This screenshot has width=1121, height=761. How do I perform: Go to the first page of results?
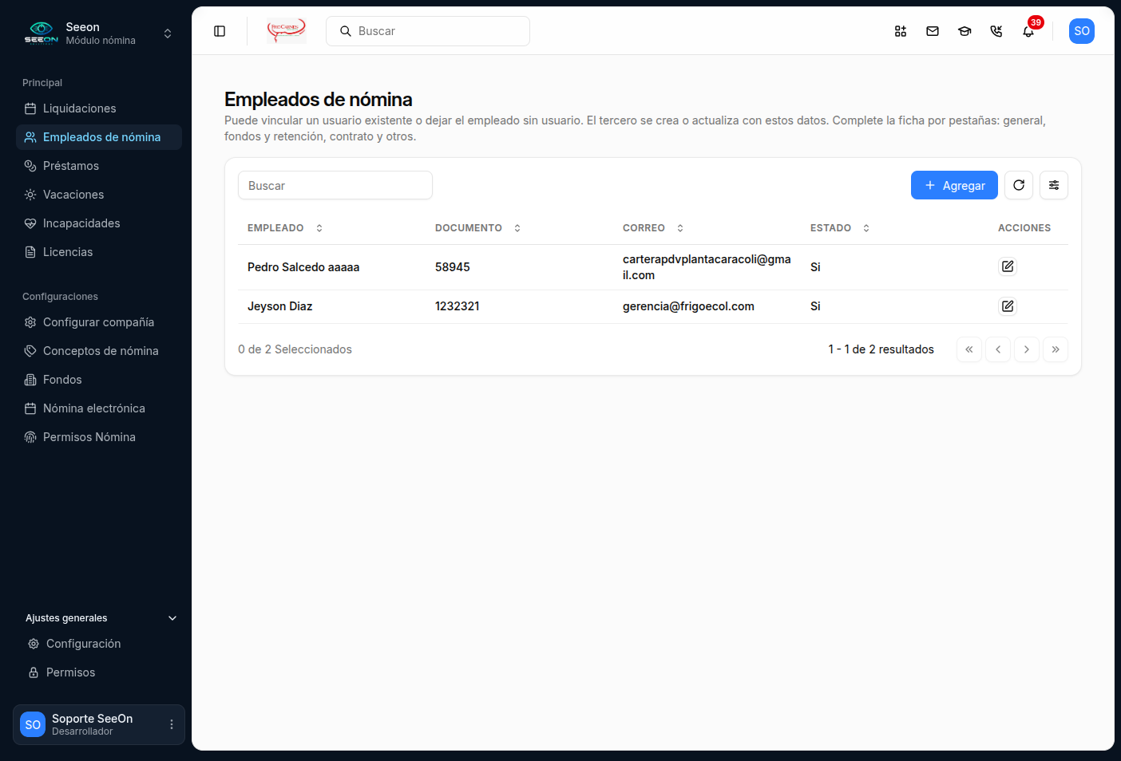pyautogui.click(x=969, y=349)
